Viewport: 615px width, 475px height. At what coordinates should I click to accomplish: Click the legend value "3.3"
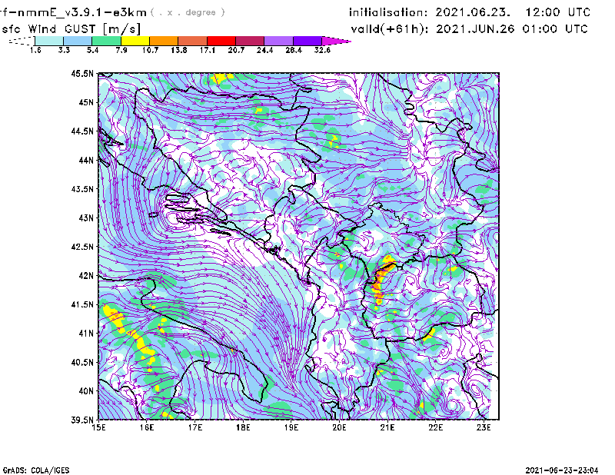64,50
